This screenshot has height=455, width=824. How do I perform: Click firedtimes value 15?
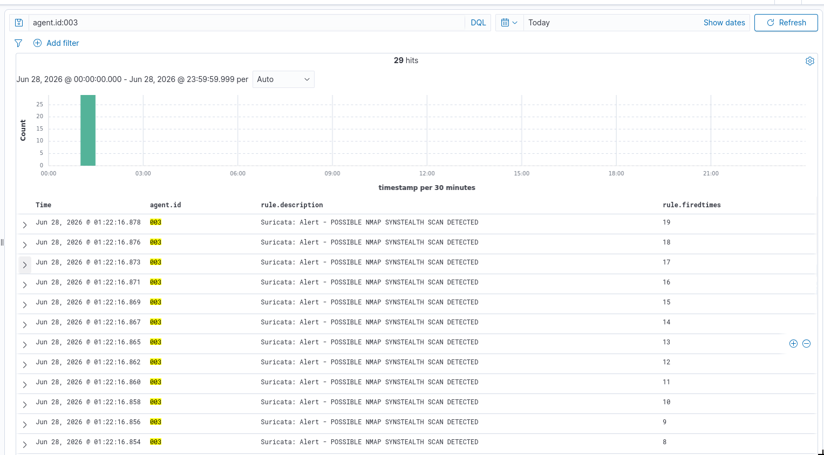pos(666,302)
